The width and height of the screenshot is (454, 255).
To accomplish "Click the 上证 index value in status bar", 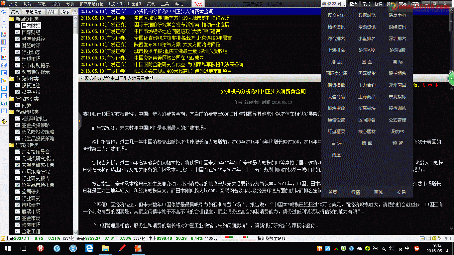I will point(22,238).
